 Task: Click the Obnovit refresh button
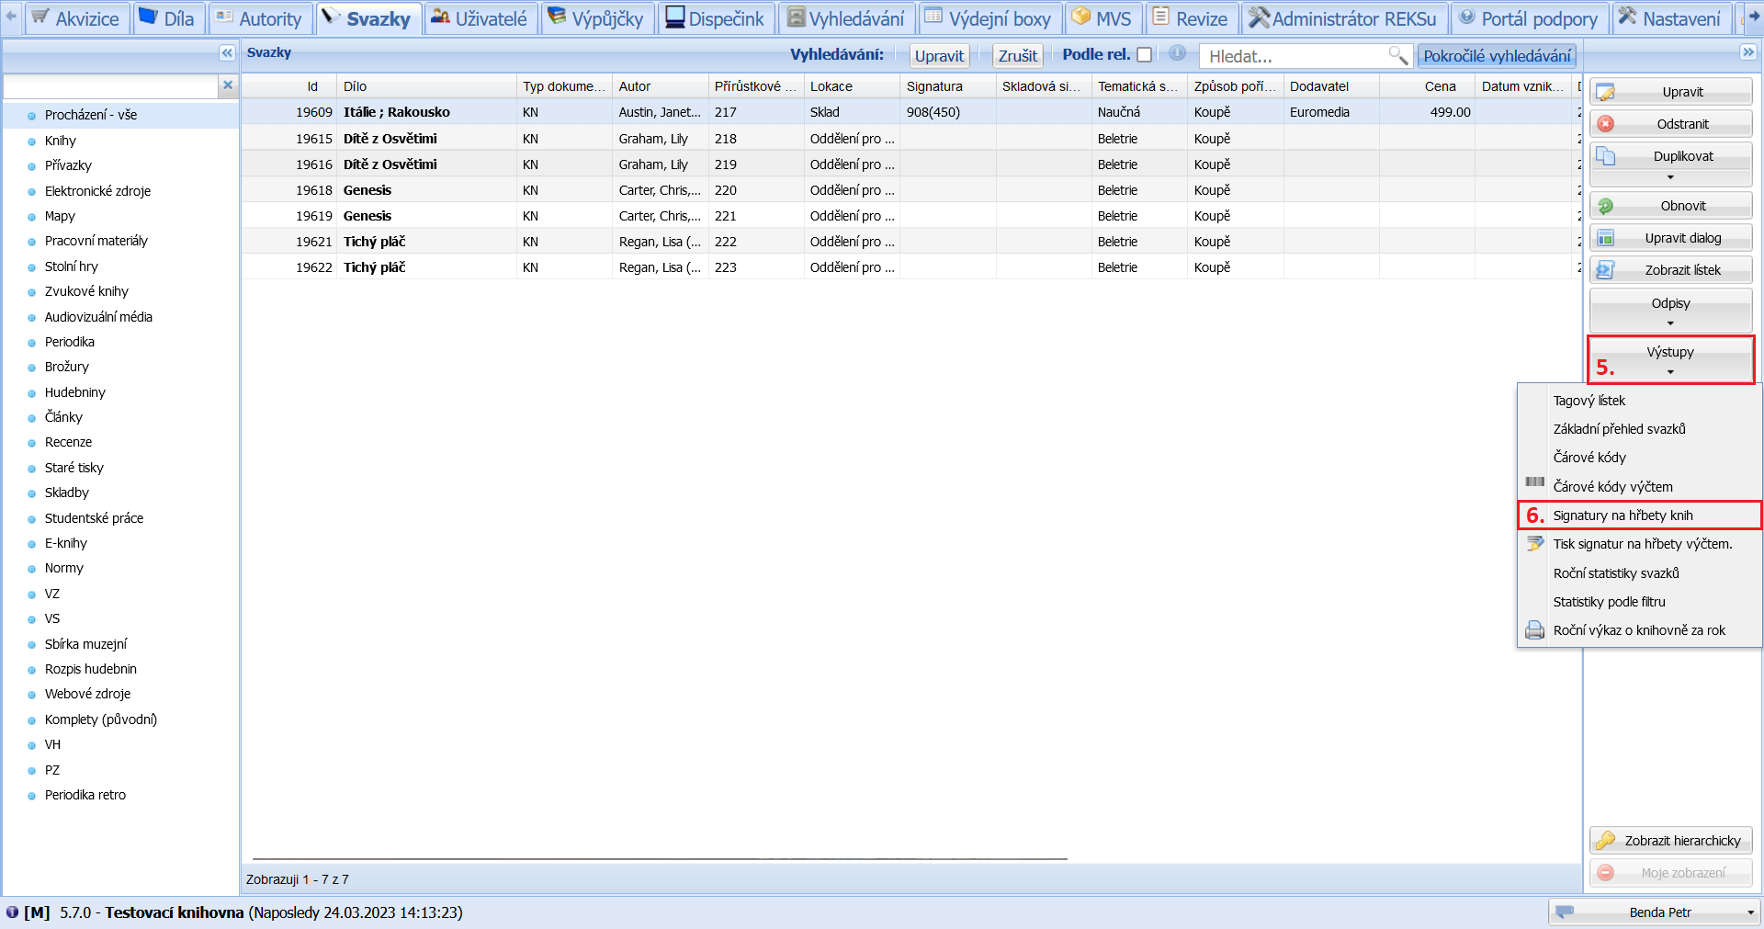tap(1670, 206)
